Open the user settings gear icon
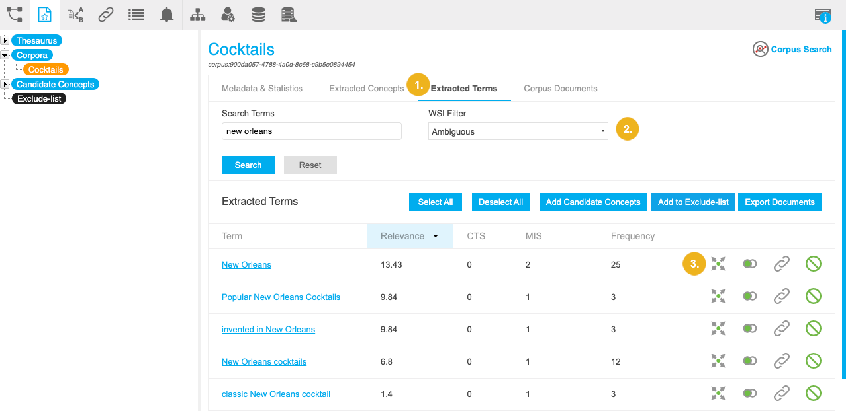This screenshot has height=411, width=846. [x=228, y=15]
